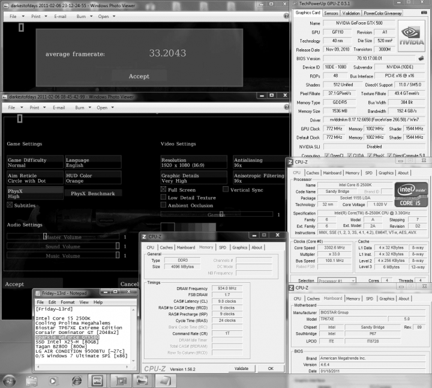Click the GPU-Z camera screenshot icon
Viewport: 432px width, 388px height.
click(424, 13)
